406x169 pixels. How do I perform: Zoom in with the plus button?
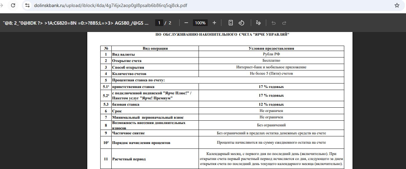(214, 23)
